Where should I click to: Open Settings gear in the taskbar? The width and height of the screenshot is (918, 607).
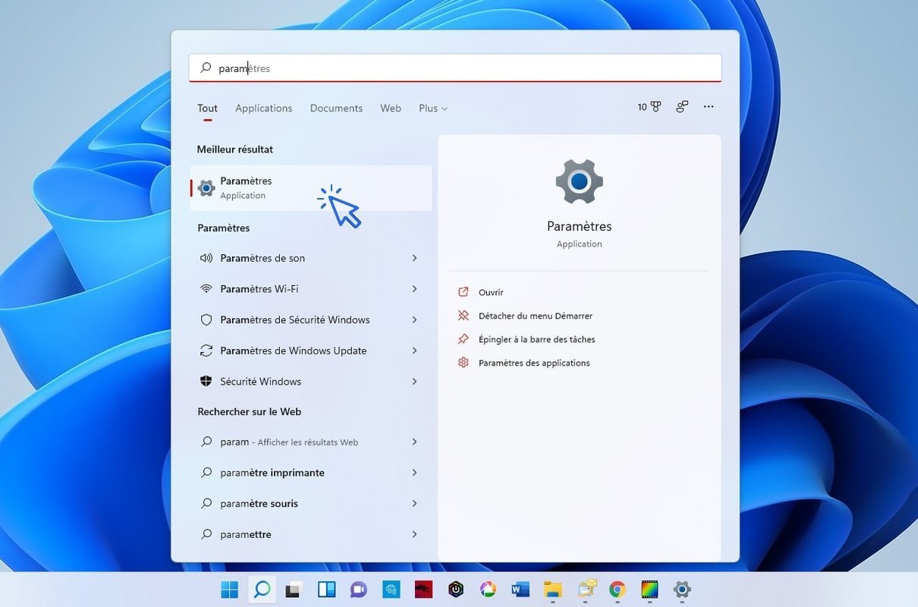(x=682, y=590)
